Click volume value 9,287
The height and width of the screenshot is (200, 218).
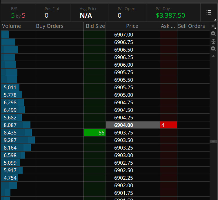click(10, 140)
